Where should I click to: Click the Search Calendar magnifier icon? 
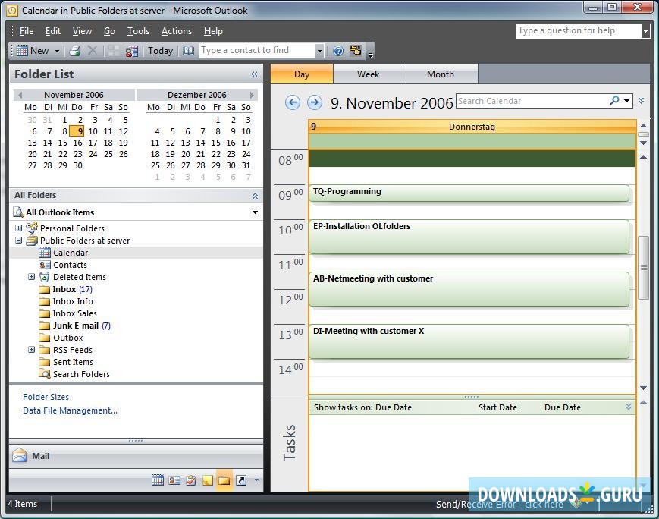(614, 100)
